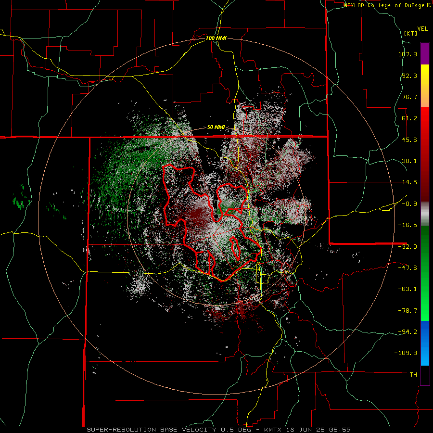433x433 pixels.
Task: Click the 50 NMI range ring label
Action: [x=216, y=127]
